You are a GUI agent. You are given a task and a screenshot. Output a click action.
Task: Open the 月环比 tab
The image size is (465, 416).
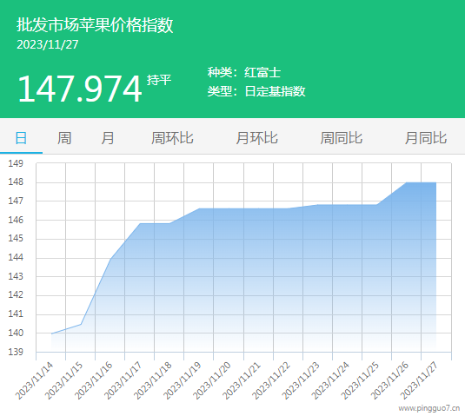pyautogui.click(x=256, y=138)
